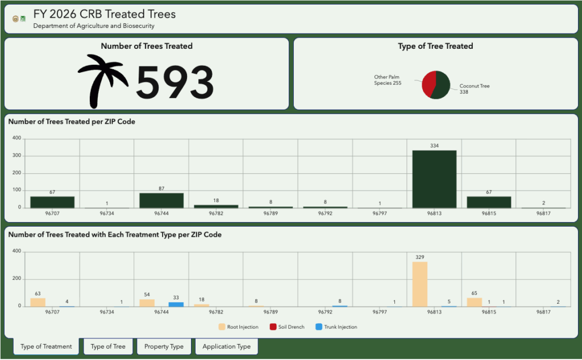Click the black palm tree icon
This screenshot has height=360, width=582.
point(103,80)
